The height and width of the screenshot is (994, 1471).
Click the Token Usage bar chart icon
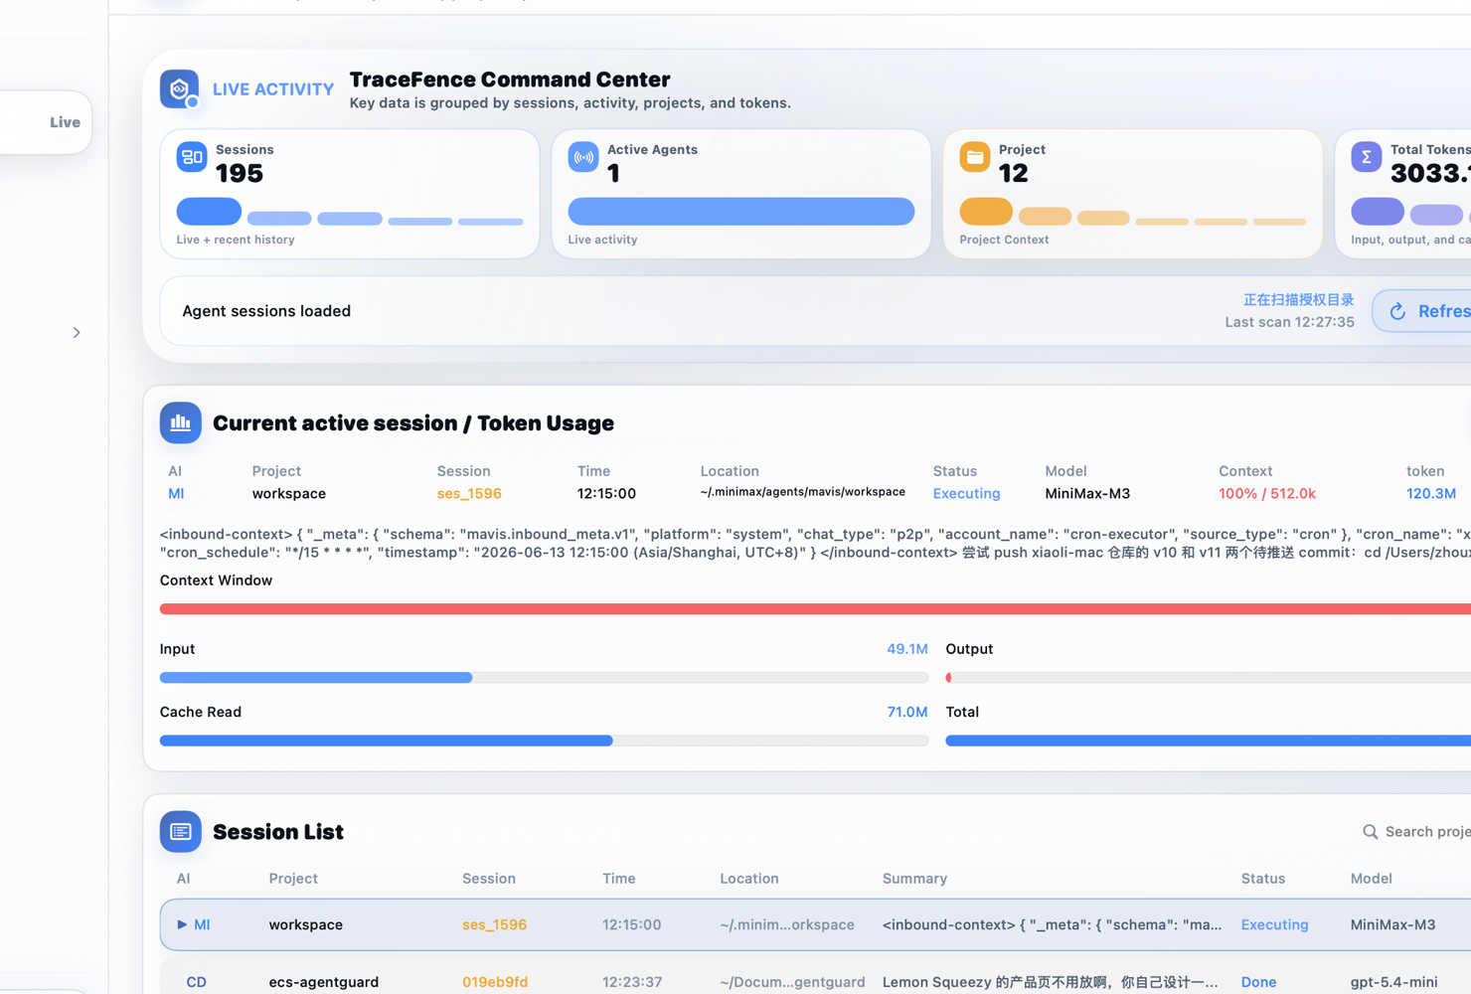[x=181, y=422]
